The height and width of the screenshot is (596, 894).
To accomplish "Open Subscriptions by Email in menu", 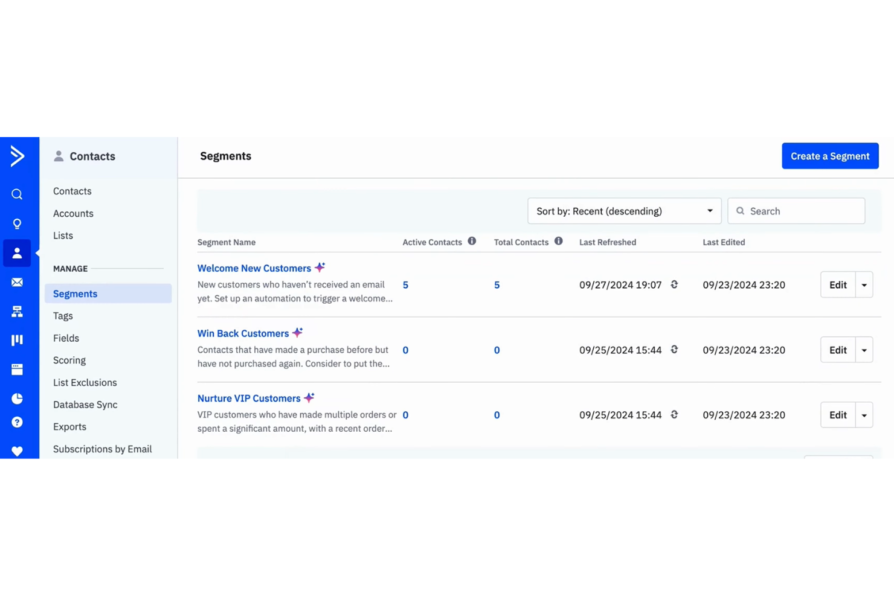I will [102, 449].
